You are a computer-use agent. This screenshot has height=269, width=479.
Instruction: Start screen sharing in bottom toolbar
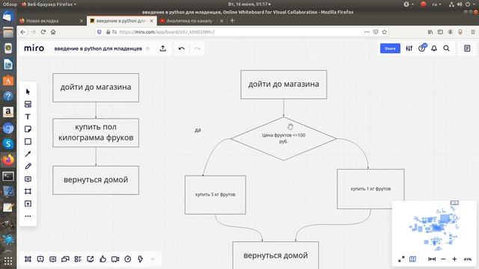(90, 259)
